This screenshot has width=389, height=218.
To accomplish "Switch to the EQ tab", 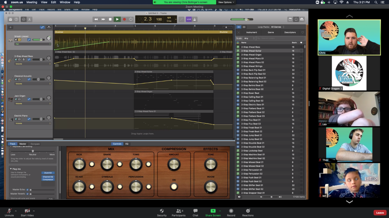I will (x=127, y=144).
